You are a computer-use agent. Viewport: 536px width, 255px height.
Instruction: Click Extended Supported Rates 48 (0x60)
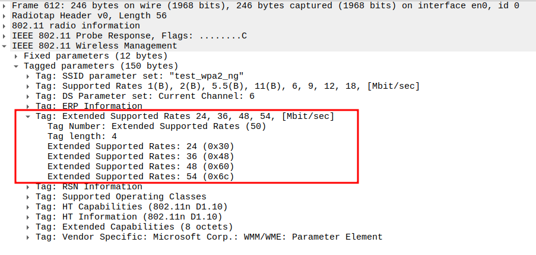point(141,166)
